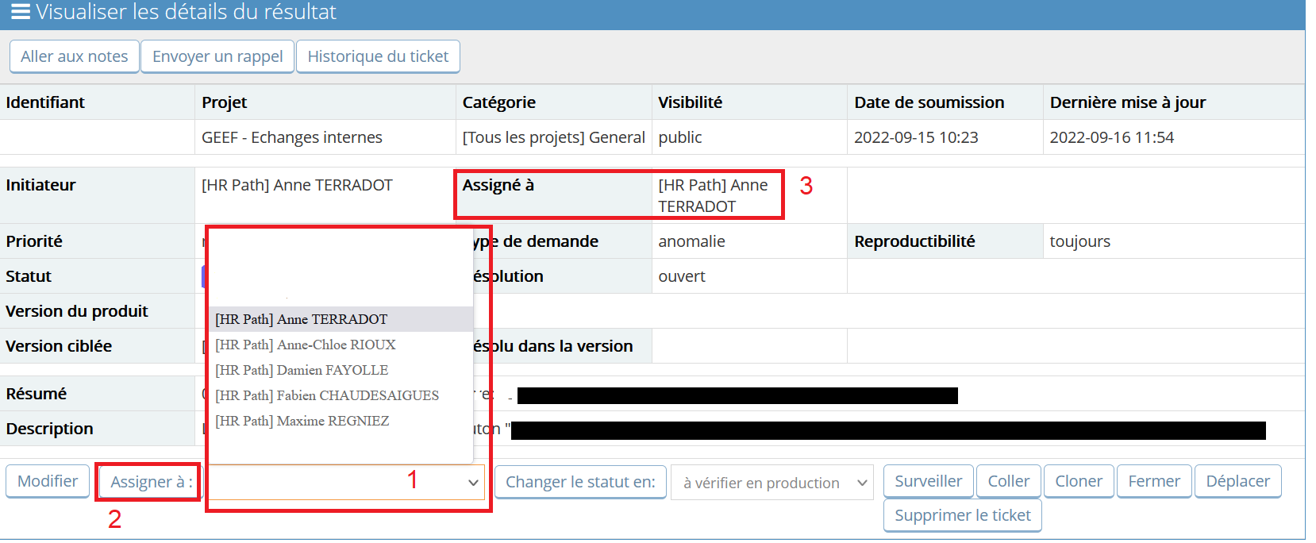Click the 'Cloner' button
1316x543 pixels.
pyautogui.click(x=1079, y=481)
